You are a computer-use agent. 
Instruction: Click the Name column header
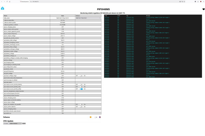point(27,16)
